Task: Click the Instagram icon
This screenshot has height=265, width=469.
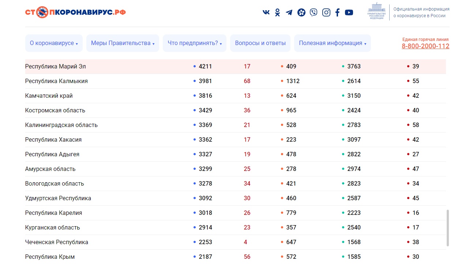Action: click(326, 12)
